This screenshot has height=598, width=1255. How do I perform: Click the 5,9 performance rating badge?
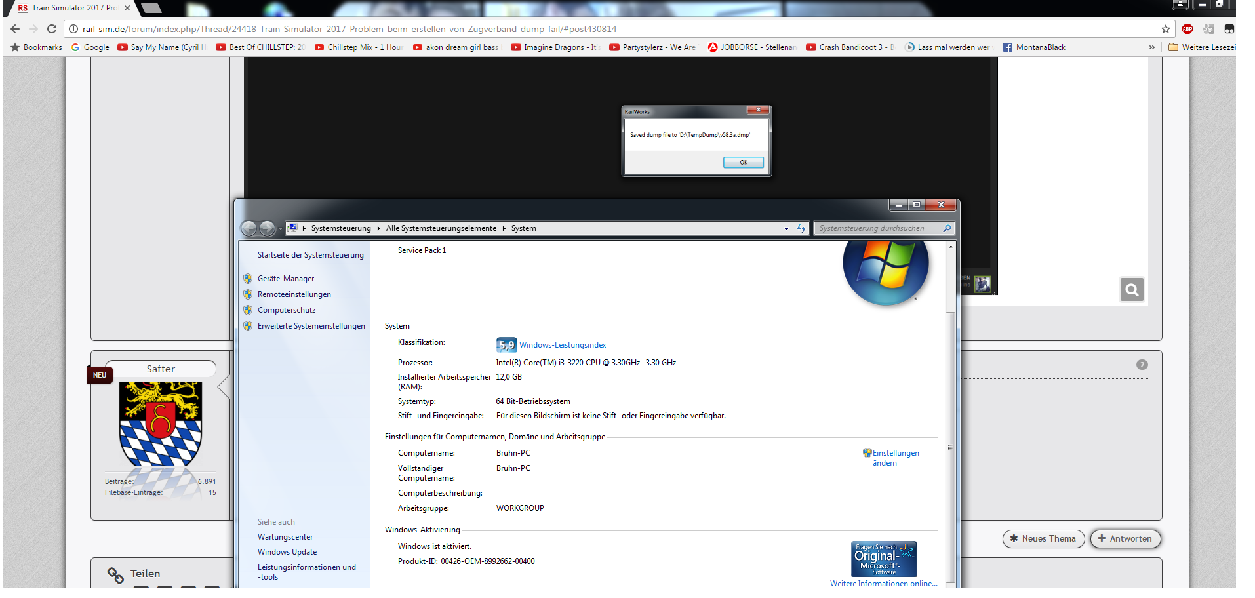tap(506, 345)
